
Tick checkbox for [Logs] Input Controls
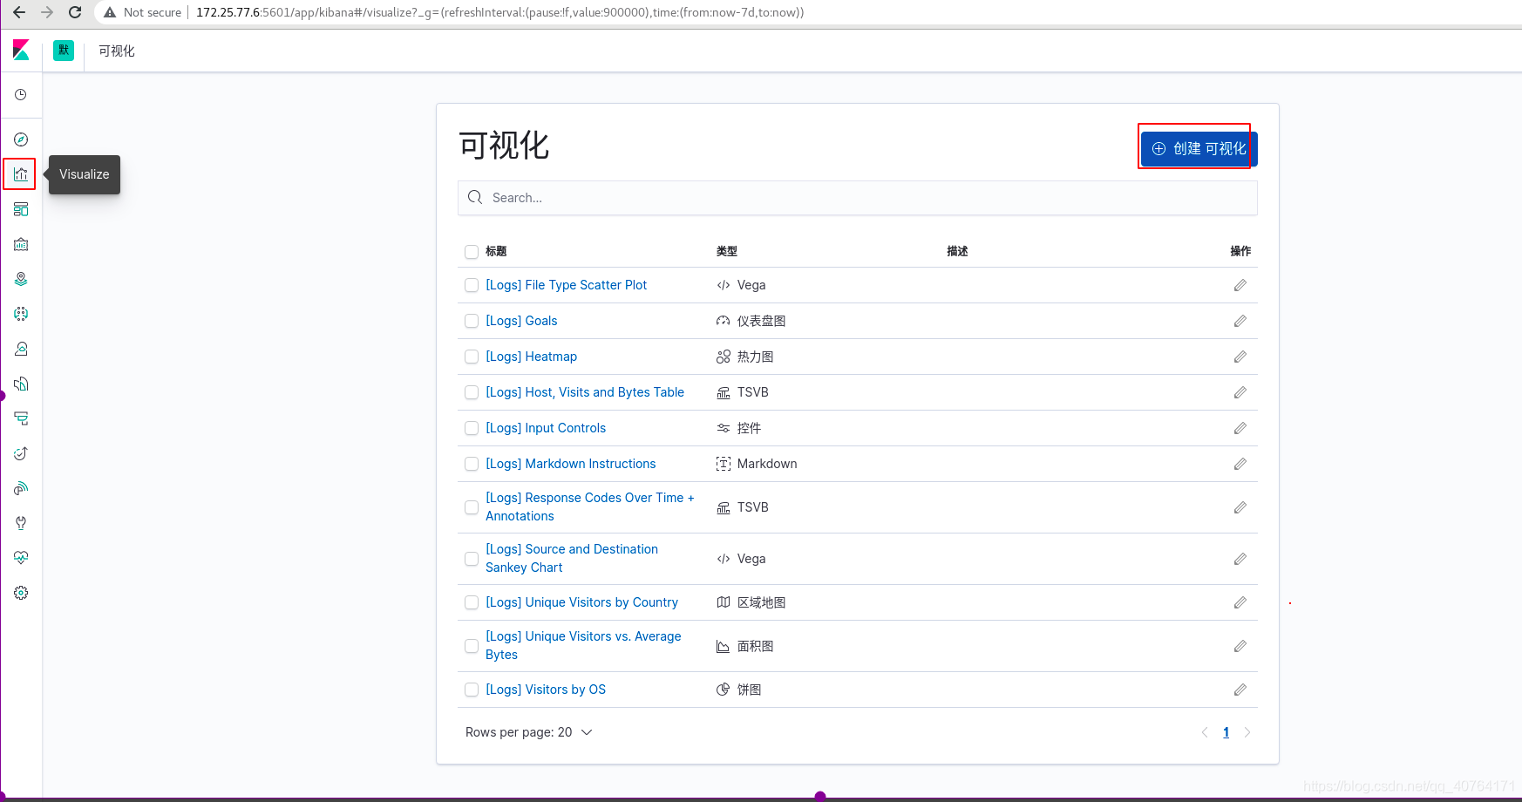tap(472, 428)
